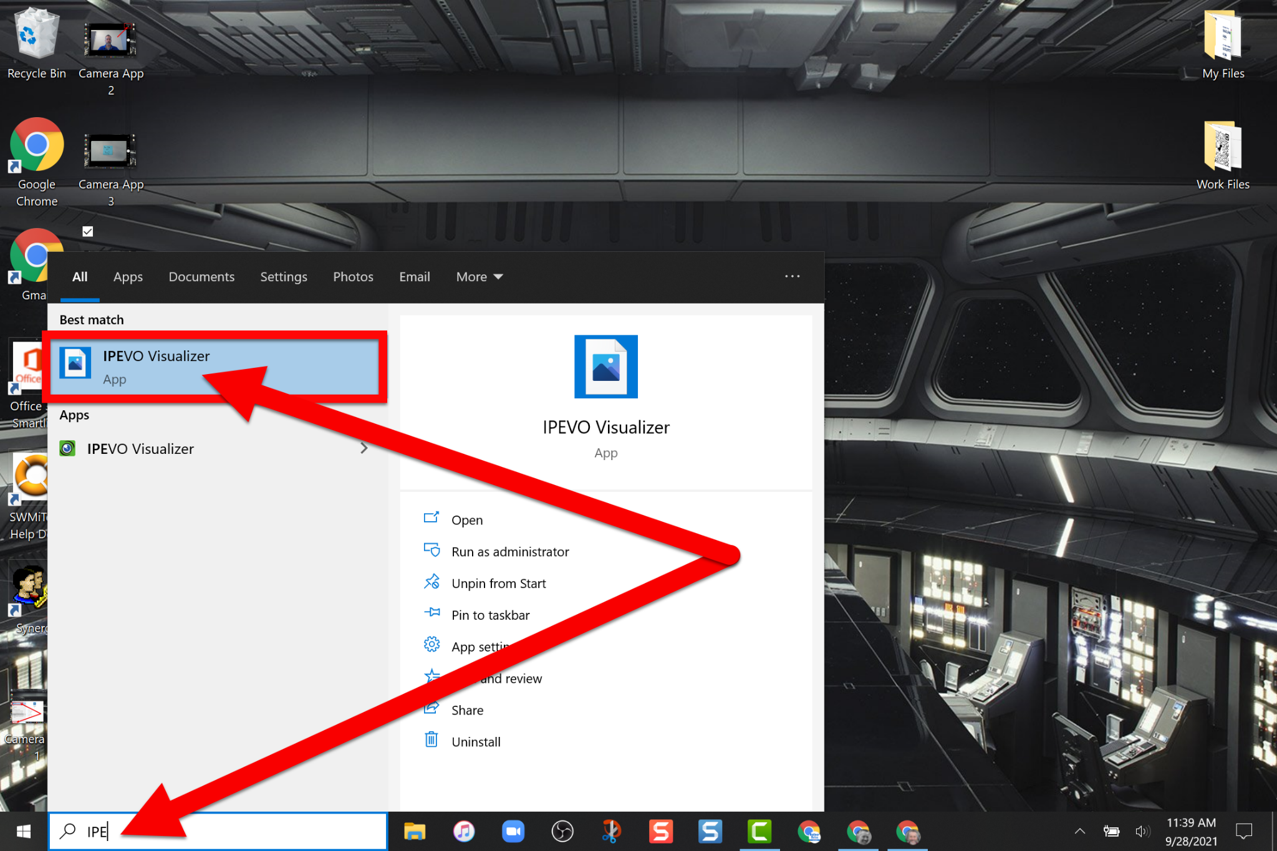Launch Zoom from the taskbar
The height and width of the screenshot is (851, 1277).
[513, 831]
